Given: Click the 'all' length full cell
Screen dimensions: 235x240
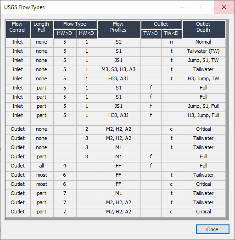Looking at the screenshot, I should 42,166.
